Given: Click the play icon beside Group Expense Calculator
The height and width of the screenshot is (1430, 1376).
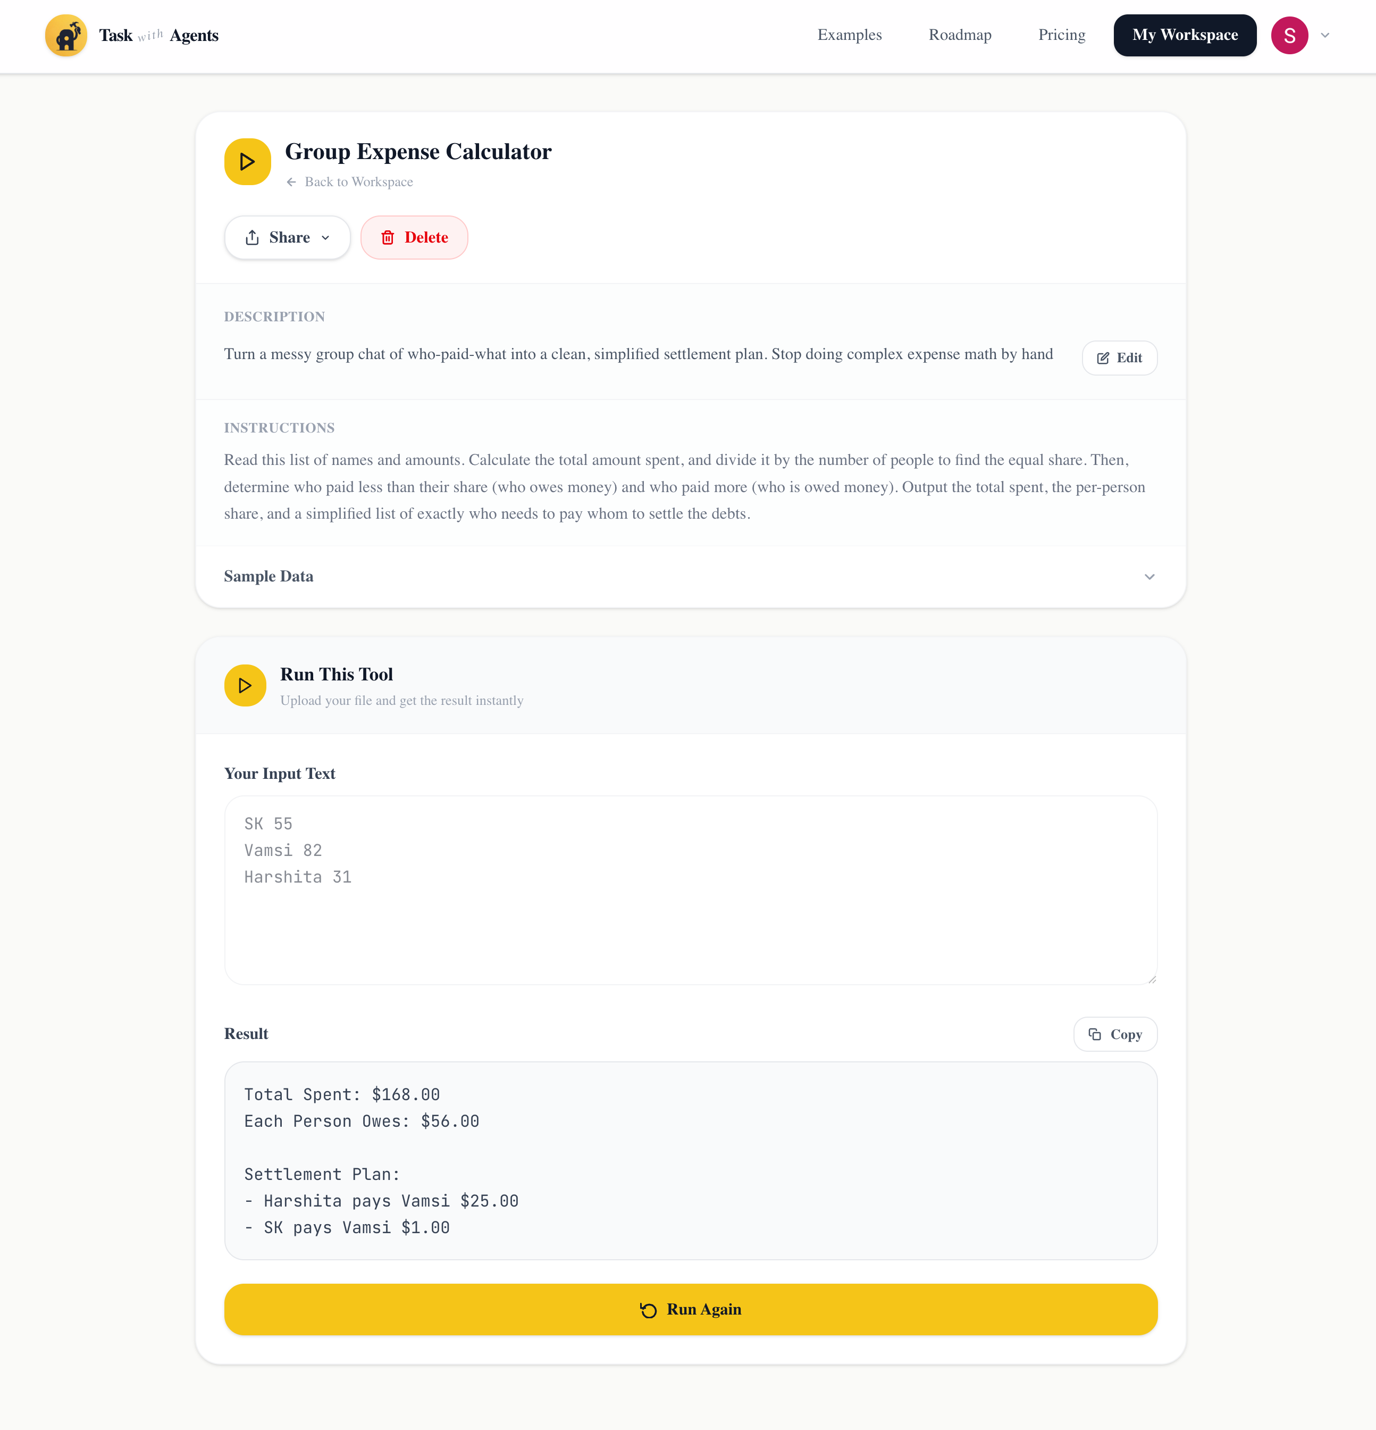Looking at the screenshot, I should point(247,161).
